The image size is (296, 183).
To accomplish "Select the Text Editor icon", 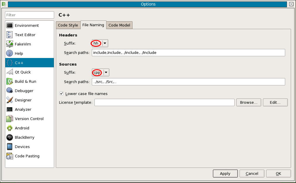I will pos(10,35).
